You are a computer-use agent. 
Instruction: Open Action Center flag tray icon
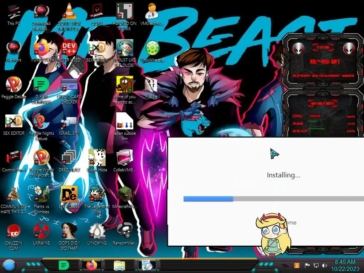[x=307, y=265]
